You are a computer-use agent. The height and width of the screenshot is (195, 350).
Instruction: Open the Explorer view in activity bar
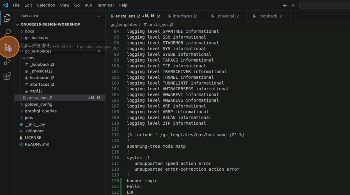(7, 18)
